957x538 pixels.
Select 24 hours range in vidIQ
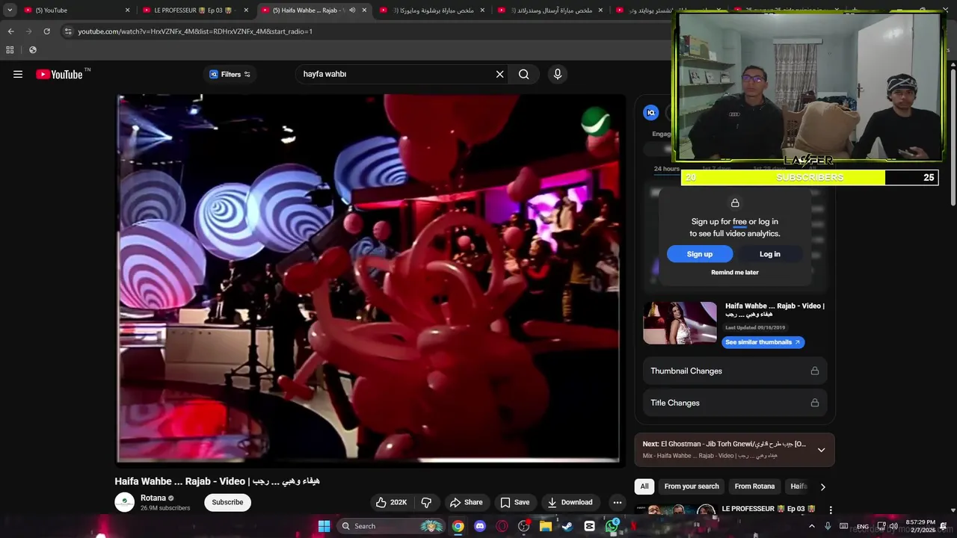pyautogui.click(x=667, y=169)
